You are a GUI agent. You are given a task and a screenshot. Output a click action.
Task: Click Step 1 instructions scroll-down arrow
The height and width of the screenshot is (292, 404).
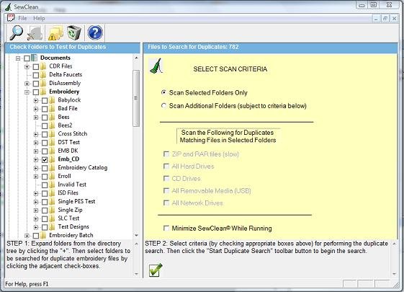(136, 274)
